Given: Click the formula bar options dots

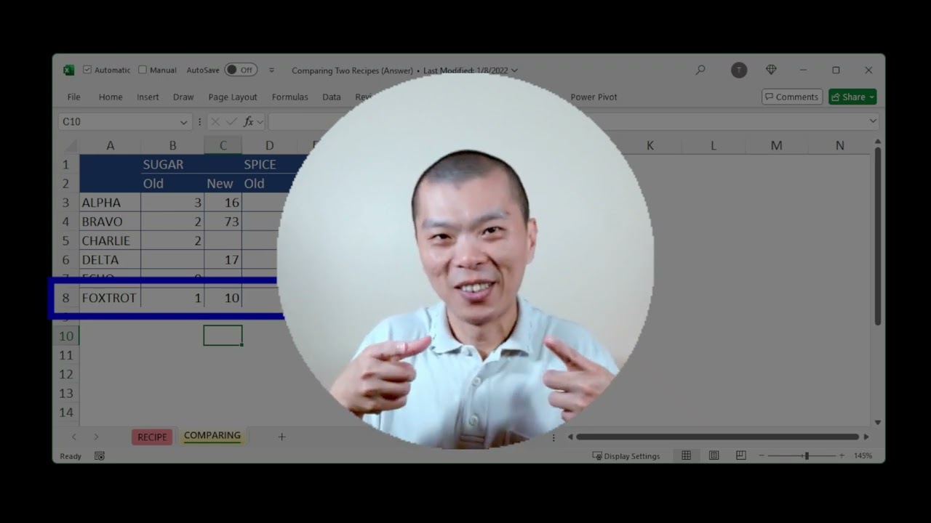Looking at the screenshot, I should click(199, 122).
